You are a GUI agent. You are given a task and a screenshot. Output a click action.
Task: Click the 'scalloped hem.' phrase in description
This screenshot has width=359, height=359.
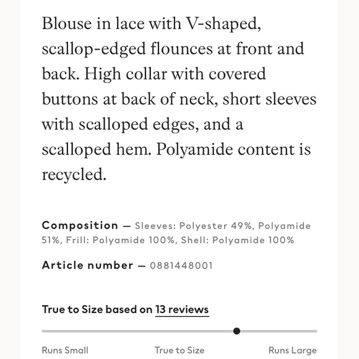coord(97,149)
